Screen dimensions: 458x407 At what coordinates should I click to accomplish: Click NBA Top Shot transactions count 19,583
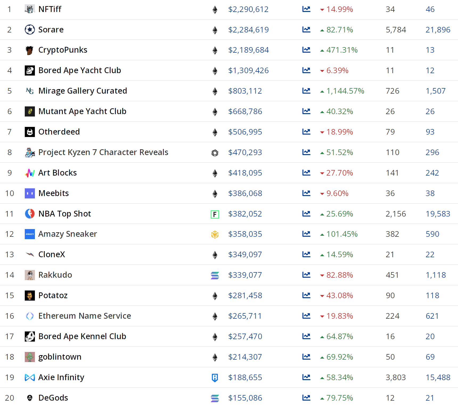pyautogui.click(x=438, y=214)
